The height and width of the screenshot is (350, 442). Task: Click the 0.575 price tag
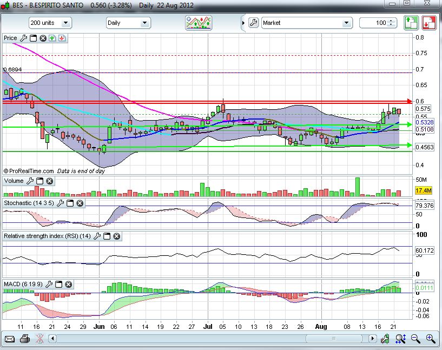(x=423, y=109)
